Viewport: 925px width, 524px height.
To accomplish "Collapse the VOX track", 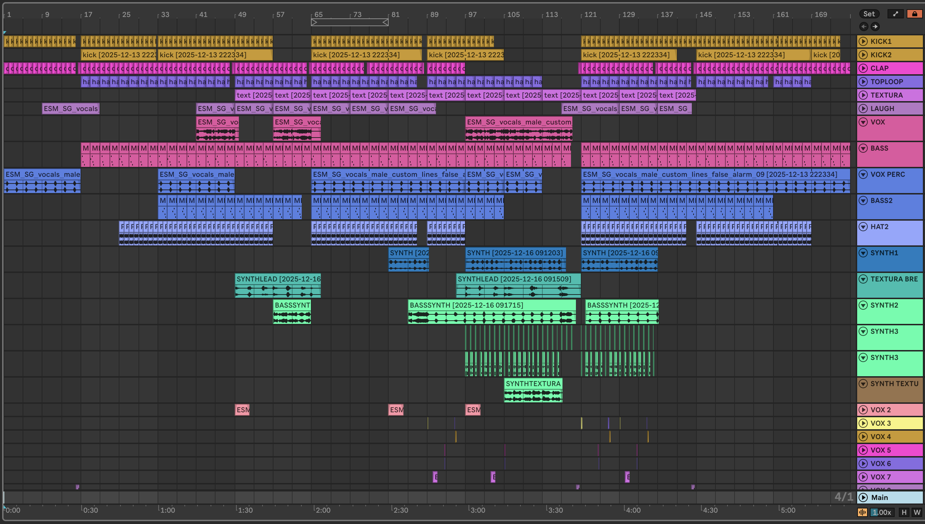I will 863,122.
